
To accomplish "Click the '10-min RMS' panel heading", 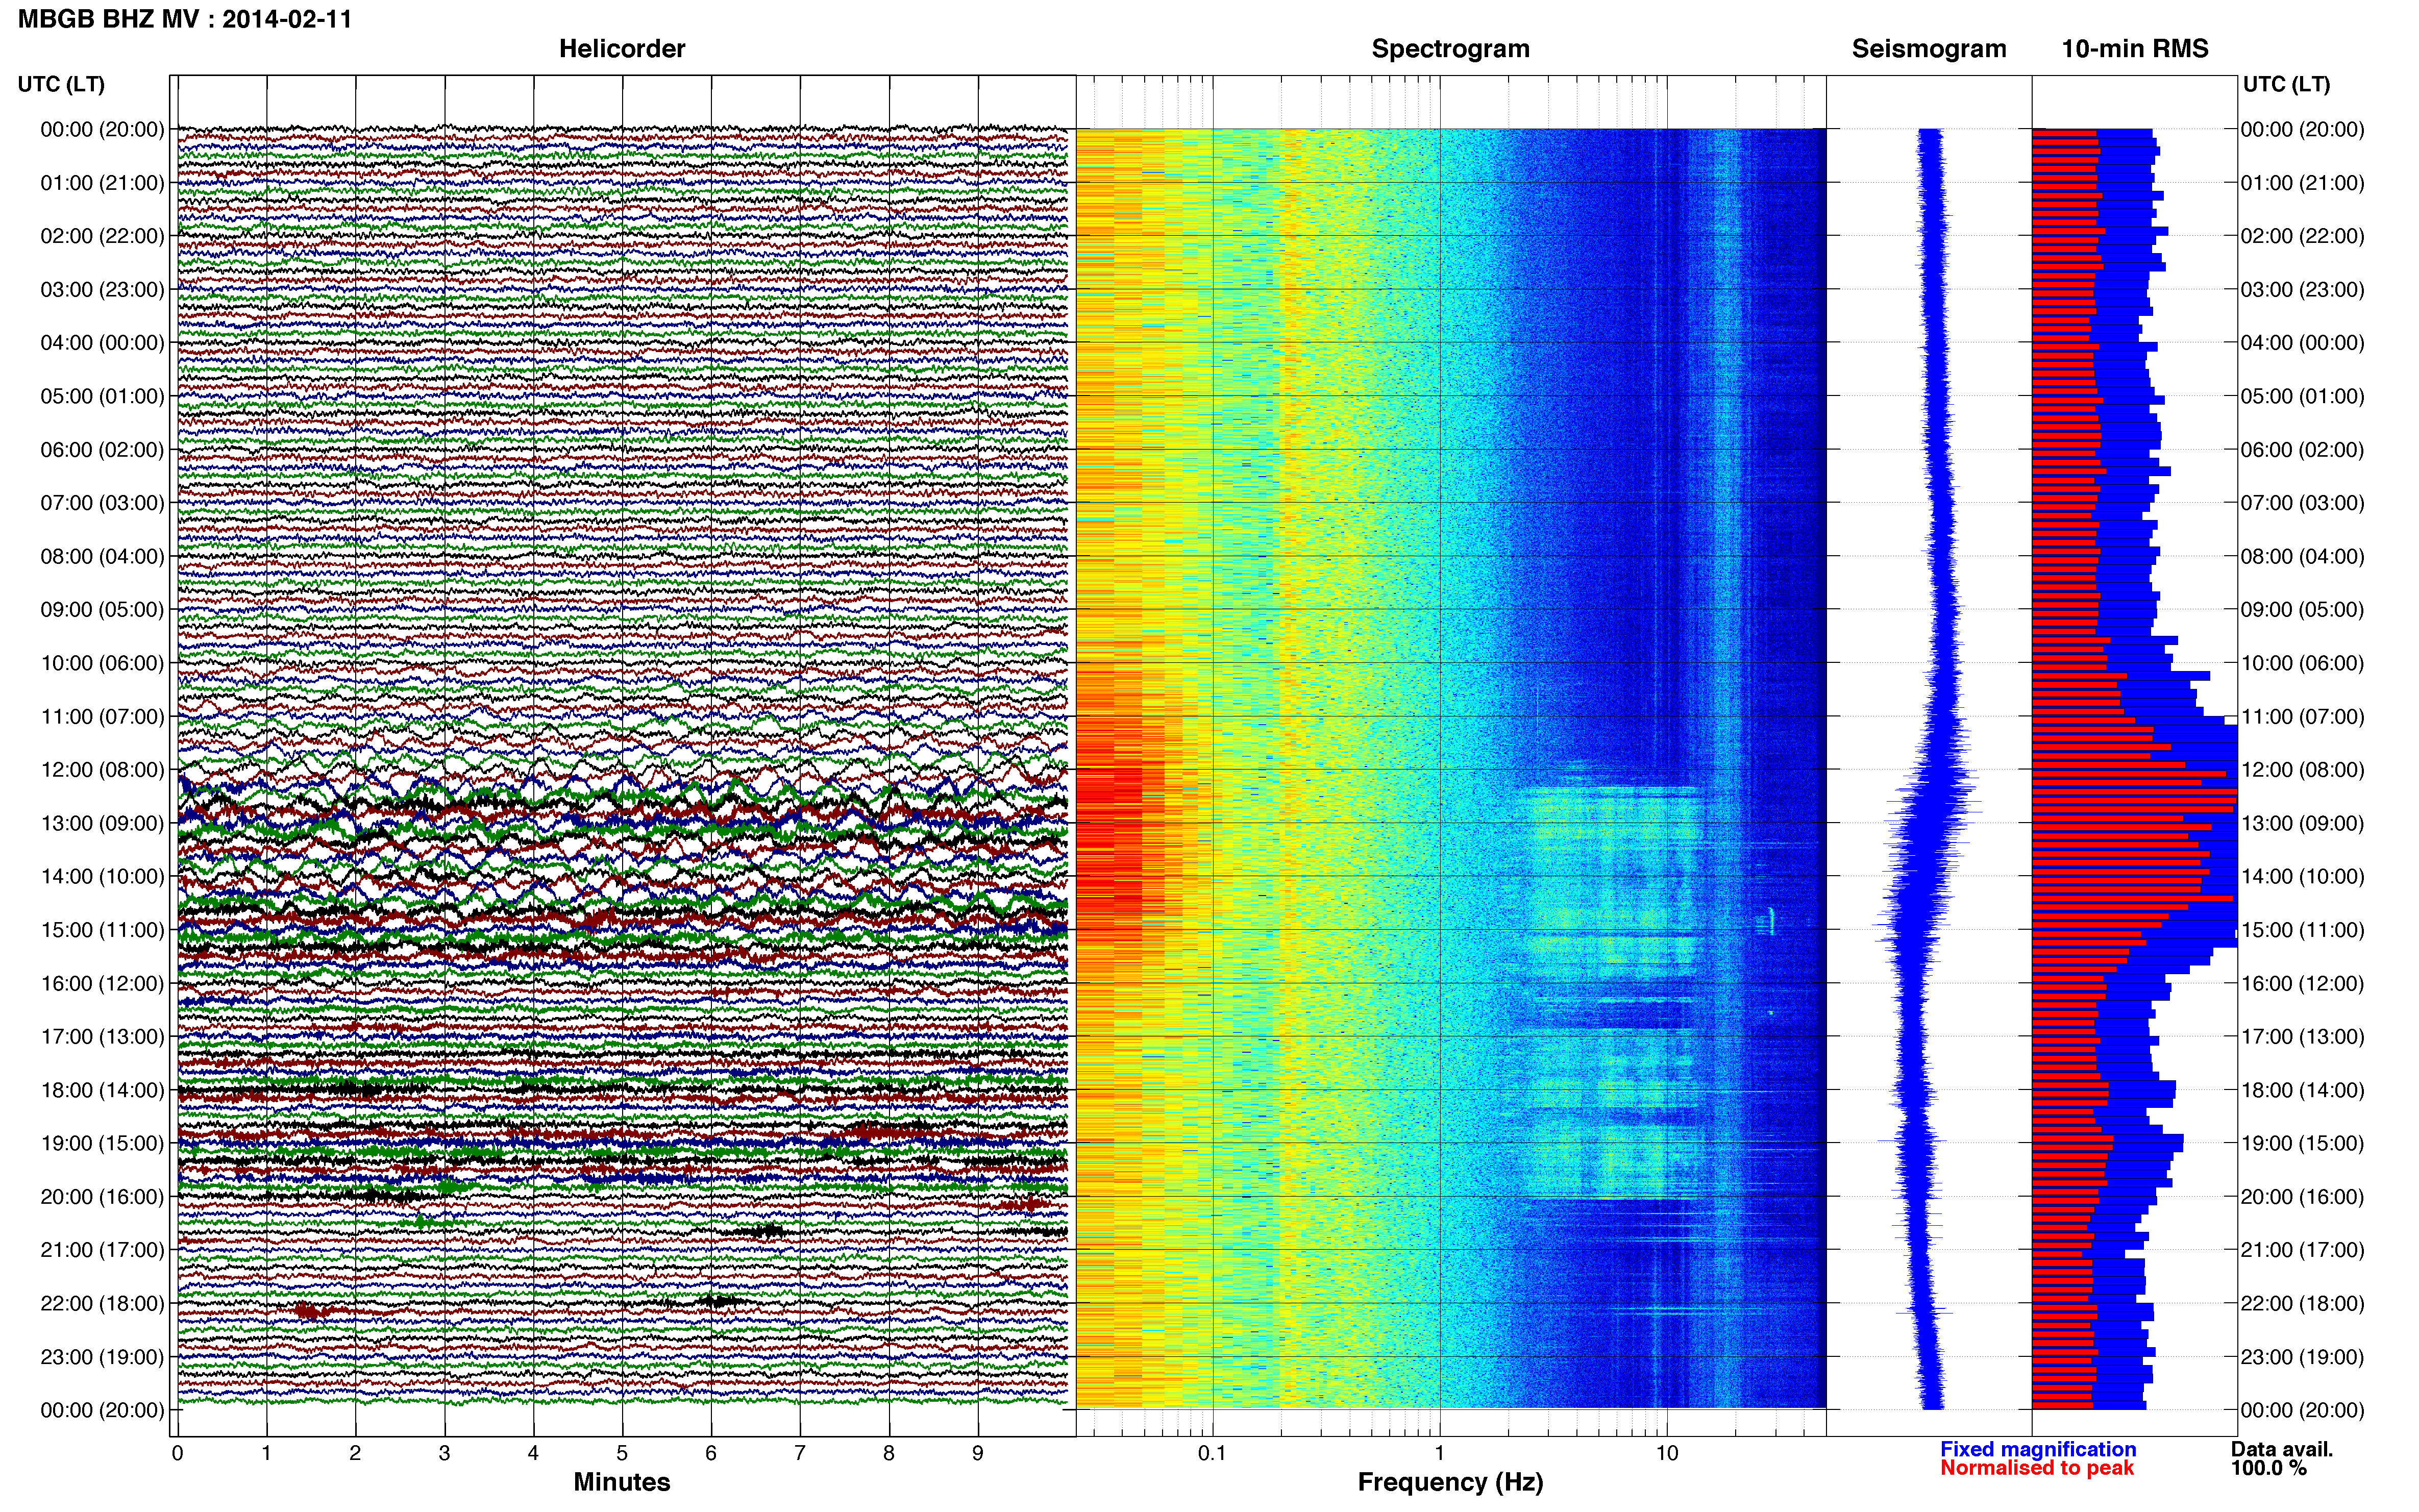I will pos(2135,49).
